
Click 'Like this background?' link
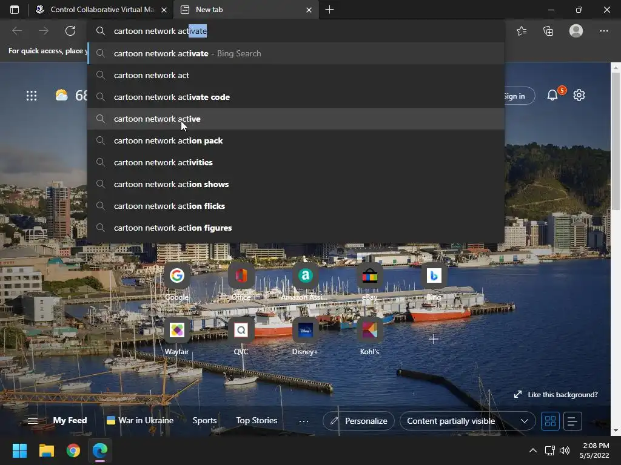click(x=556, y=395)
